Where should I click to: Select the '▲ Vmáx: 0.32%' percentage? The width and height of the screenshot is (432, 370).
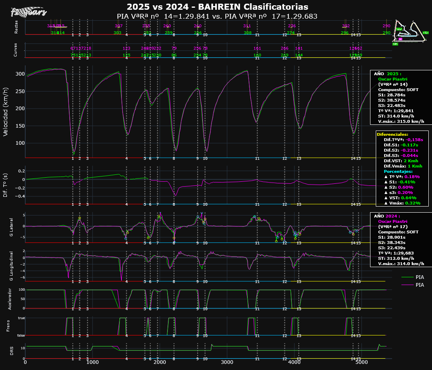click(402, 203)
